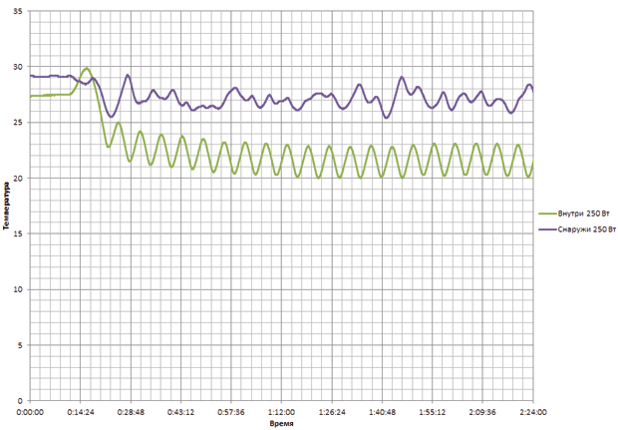
Task: Click the 10 value on temperature axis
Action: [x=19, y=289]
